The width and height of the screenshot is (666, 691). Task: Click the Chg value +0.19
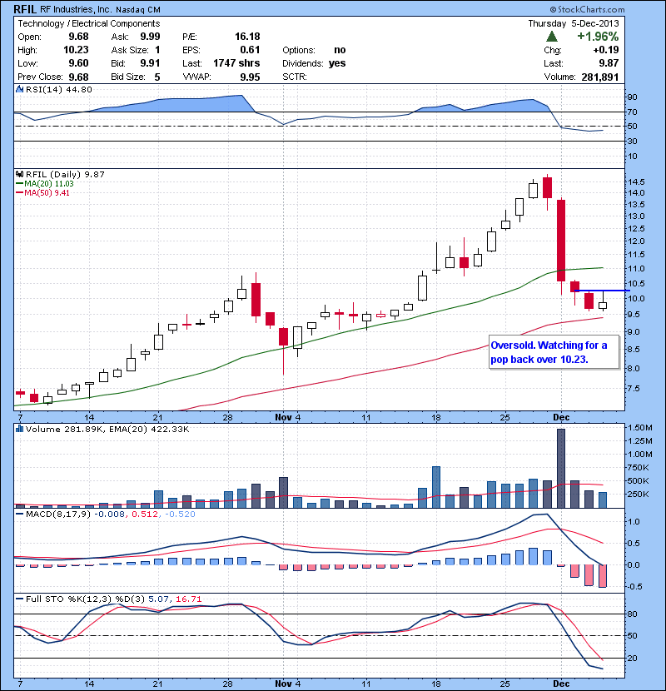tap(605, 50)
